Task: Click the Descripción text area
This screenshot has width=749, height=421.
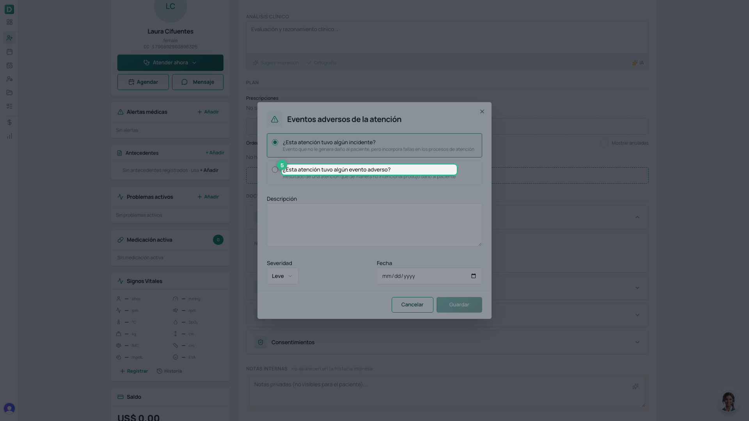Action: click(x=374, y=225)
